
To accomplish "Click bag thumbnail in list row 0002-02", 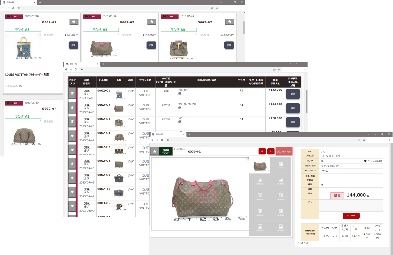I will click(119, 109).
